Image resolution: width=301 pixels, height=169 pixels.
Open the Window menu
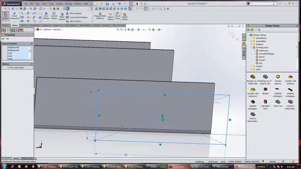click(78, 4)
